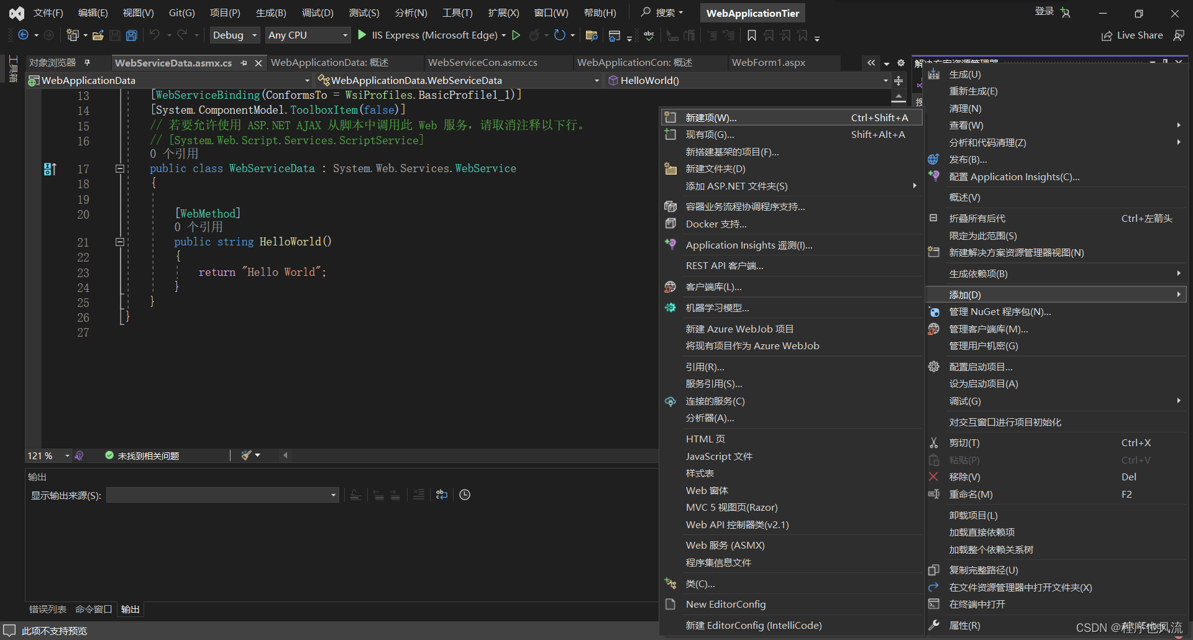The width and height of the screenshot is (1193, 640).
Task: Click the feedback person icon beside Live Share
Action: pos(1178,35)
